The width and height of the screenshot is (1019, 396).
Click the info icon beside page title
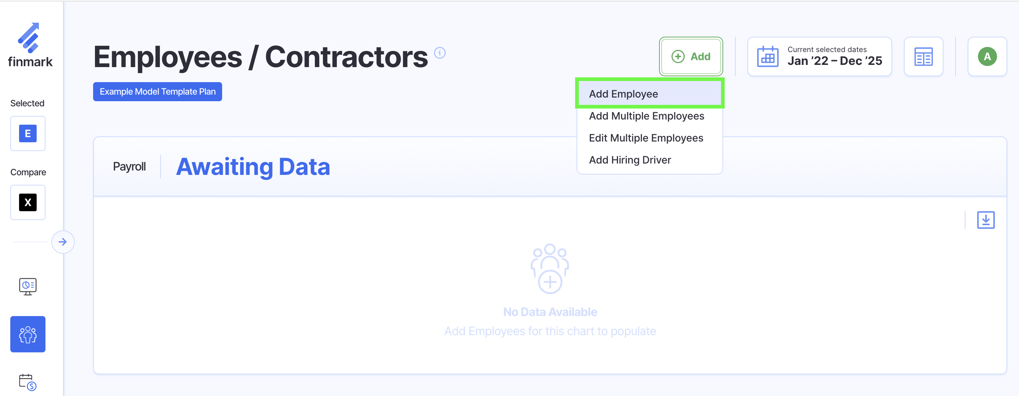[x=439, y=53]
